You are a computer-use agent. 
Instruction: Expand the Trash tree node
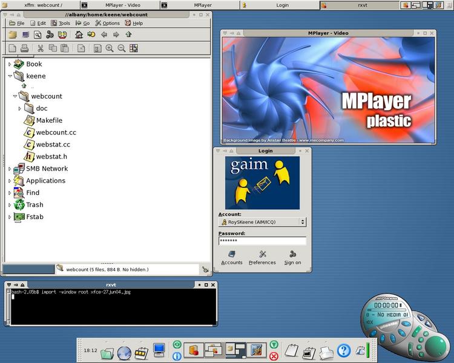click(10, 205)
